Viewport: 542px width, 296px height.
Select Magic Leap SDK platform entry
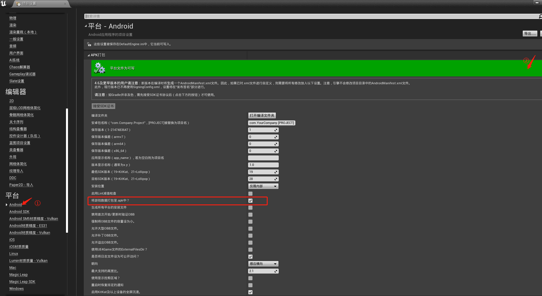22,282
